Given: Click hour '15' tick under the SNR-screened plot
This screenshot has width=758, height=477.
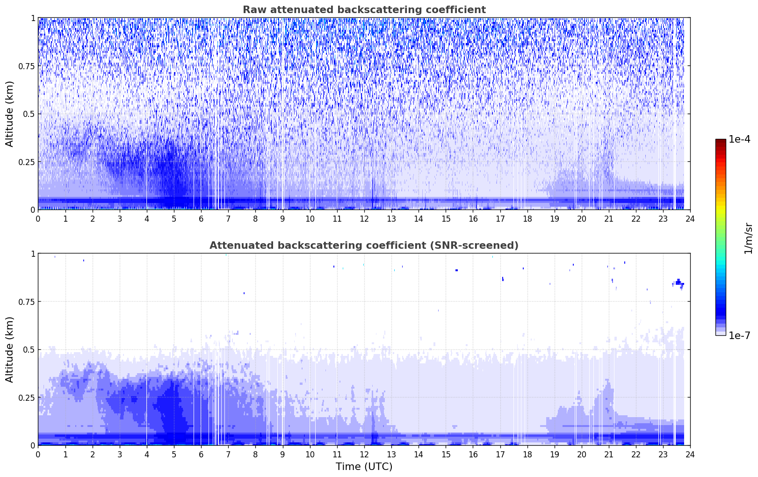Looking at the screenshot, I should tap(446, 454).
